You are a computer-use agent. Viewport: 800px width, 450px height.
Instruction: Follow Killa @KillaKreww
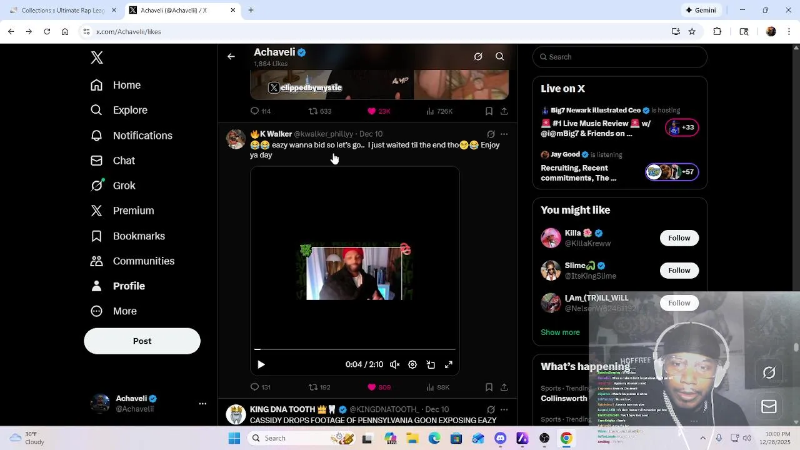[679, 238]
